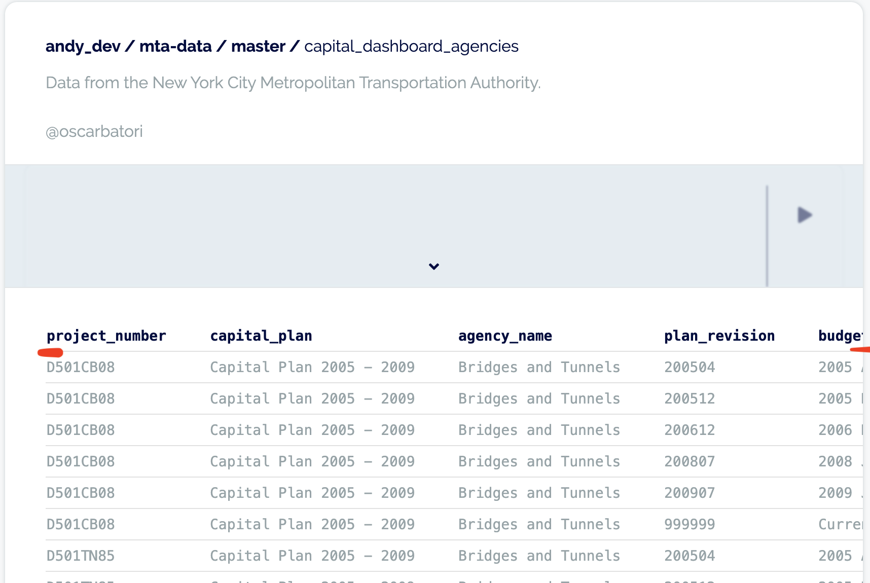The width and height of the screenshot is (870, 583).
Task: Click inside the empty query editor area
Action: point(395,226)
